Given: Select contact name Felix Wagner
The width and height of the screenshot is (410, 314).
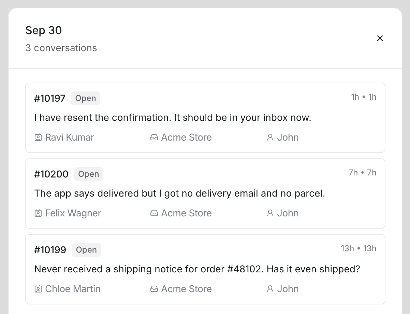Looking at the screenshot, I should click(x=73, y=213).
